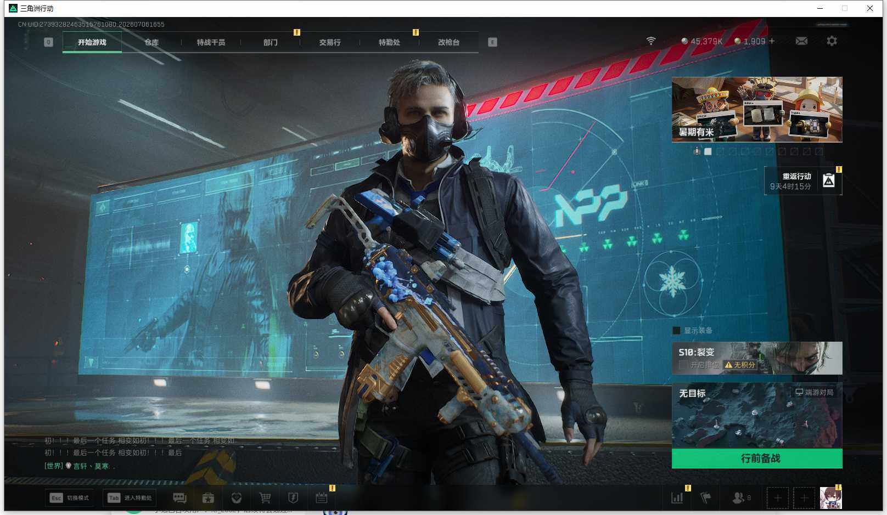Viewport: 887px width, 515px height.
Task: Click the 45,379K currency balance
Action: coord(701,41)
